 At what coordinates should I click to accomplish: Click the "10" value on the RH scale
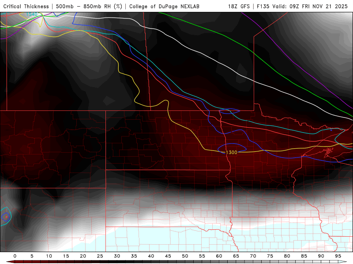click(x=49, y=256)
